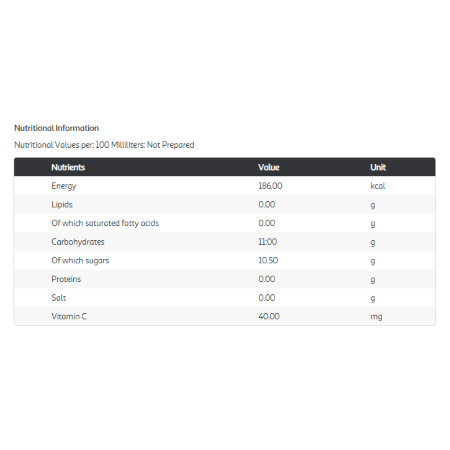The height and width of the screenshot is (450, 450).
Task: Select the Carbohydrates row label
Action: pos(78,242)
